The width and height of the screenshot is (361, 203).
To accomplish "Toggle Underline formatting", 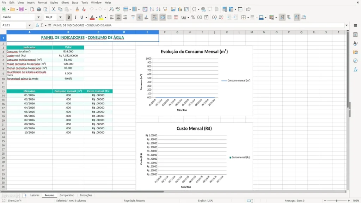I will 81,17.
